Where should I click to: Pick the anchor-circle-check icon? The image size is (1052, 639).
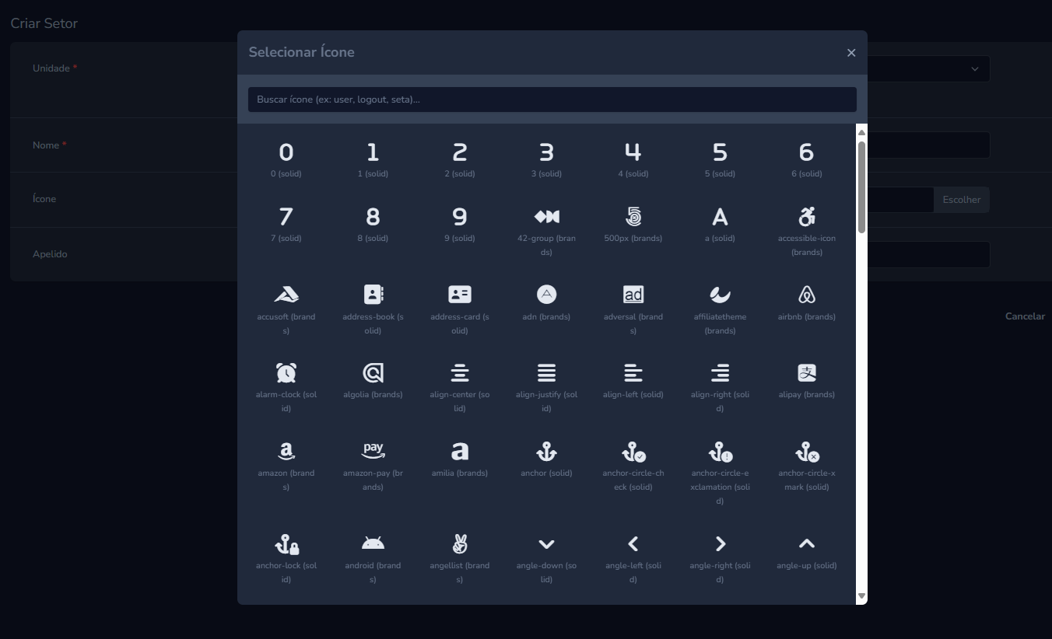(x=633, y=452)
